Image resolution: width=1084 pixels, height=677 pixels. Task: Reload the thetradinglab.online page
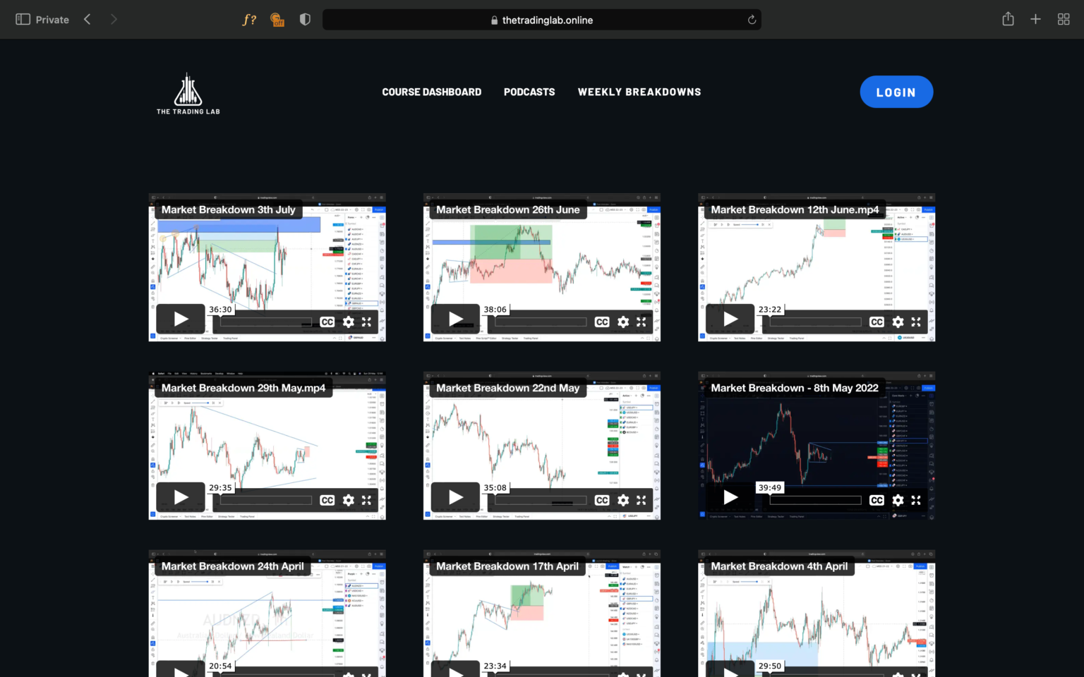point(752,20)
